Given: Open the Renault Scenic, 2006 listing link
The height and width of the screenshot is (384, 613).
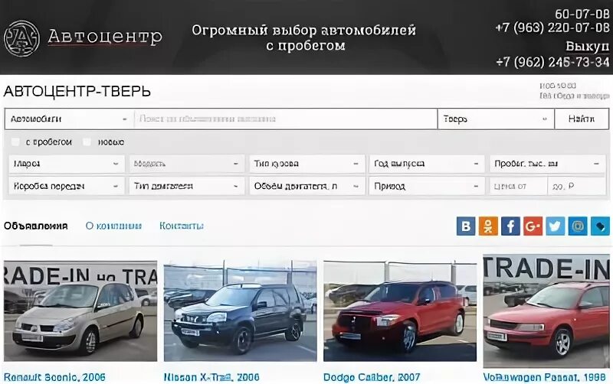Looking at the screenshot, I should 54,377.
